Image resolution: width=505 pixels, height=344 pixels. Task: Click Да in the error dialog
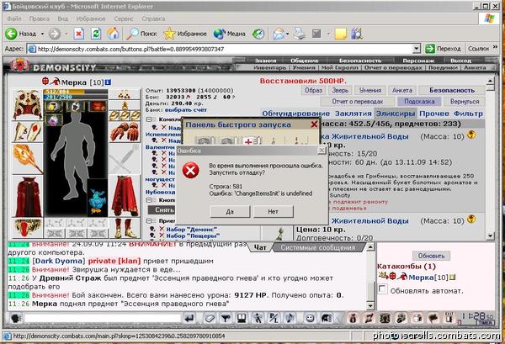point(230,212)
